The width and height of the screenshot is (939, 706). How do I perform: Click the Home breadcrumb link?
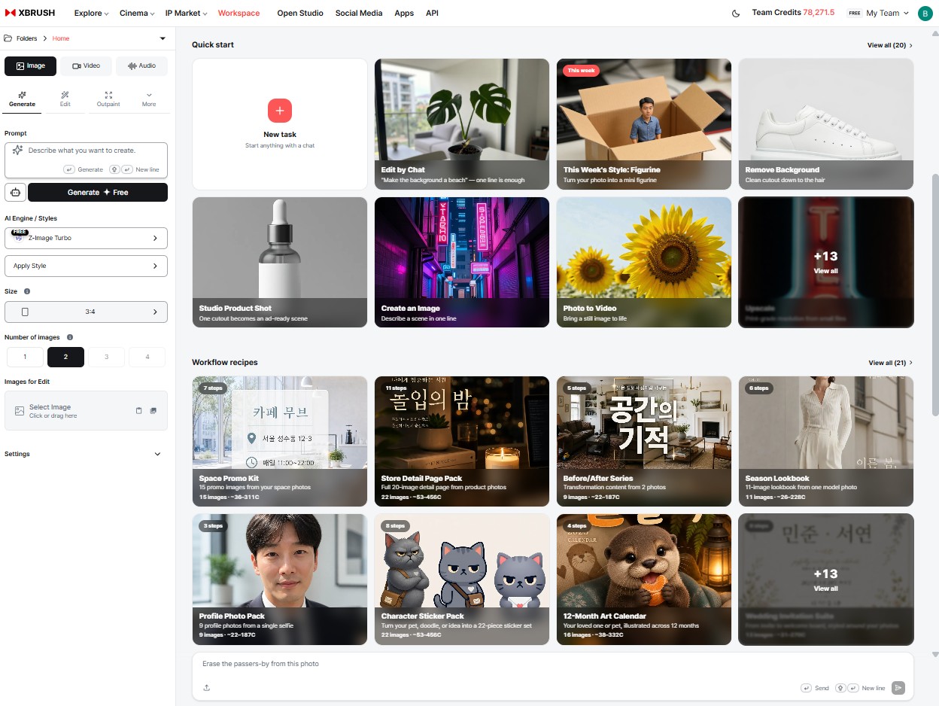[61, 38]
